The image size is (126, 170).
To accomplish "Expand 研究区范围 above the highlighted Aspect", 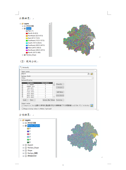I will pyautogui.click(x=23, y=26).
